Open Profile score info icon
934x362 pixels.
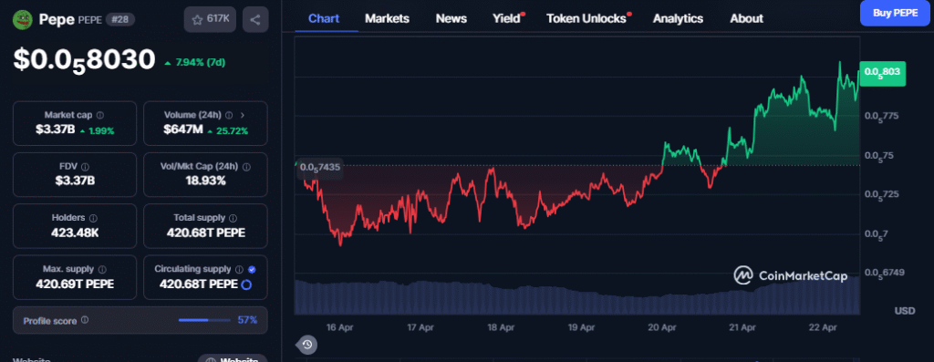[85, 320]
